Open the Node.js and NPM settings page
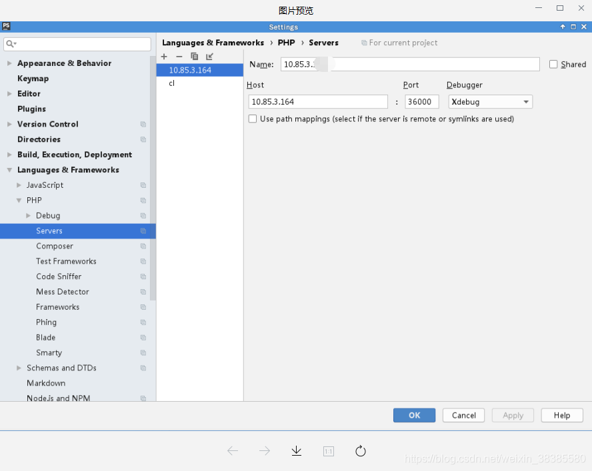Image resolution: width=592 pixels, height=471 pixels. (x=58, y=398)
